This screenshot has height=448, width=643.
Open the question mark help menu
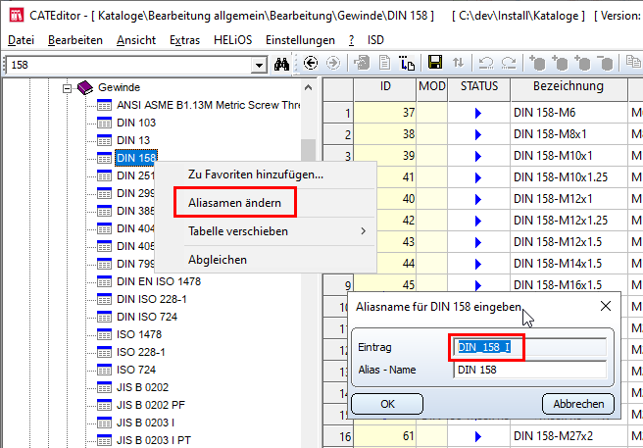[x=351, y=40]
